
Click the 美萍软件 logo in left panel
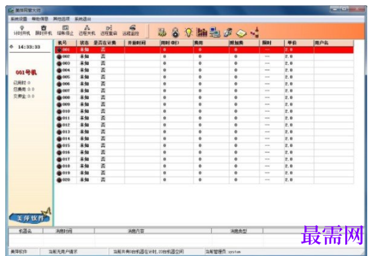click(30, 217)
